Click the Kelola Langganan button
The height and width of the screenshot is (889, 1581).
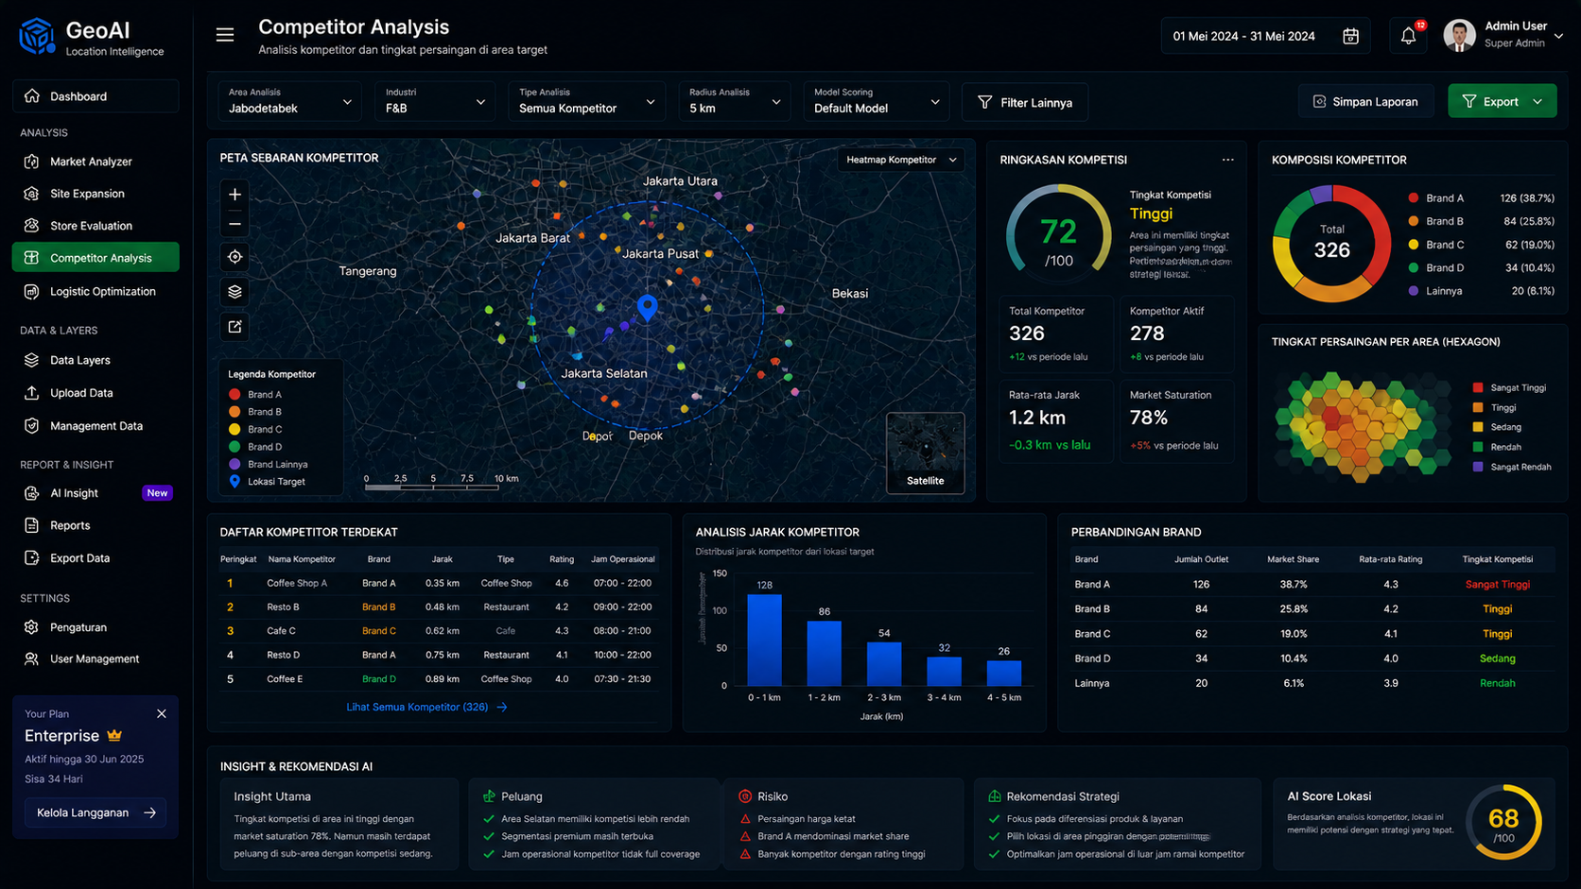pos(96,812)
